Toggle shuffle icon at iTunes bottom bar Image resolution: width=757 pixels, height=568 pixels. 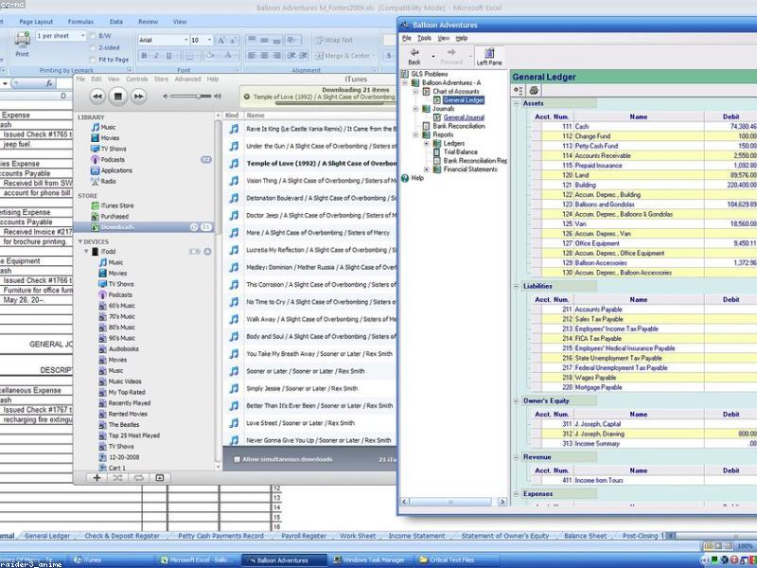point(117,478)
